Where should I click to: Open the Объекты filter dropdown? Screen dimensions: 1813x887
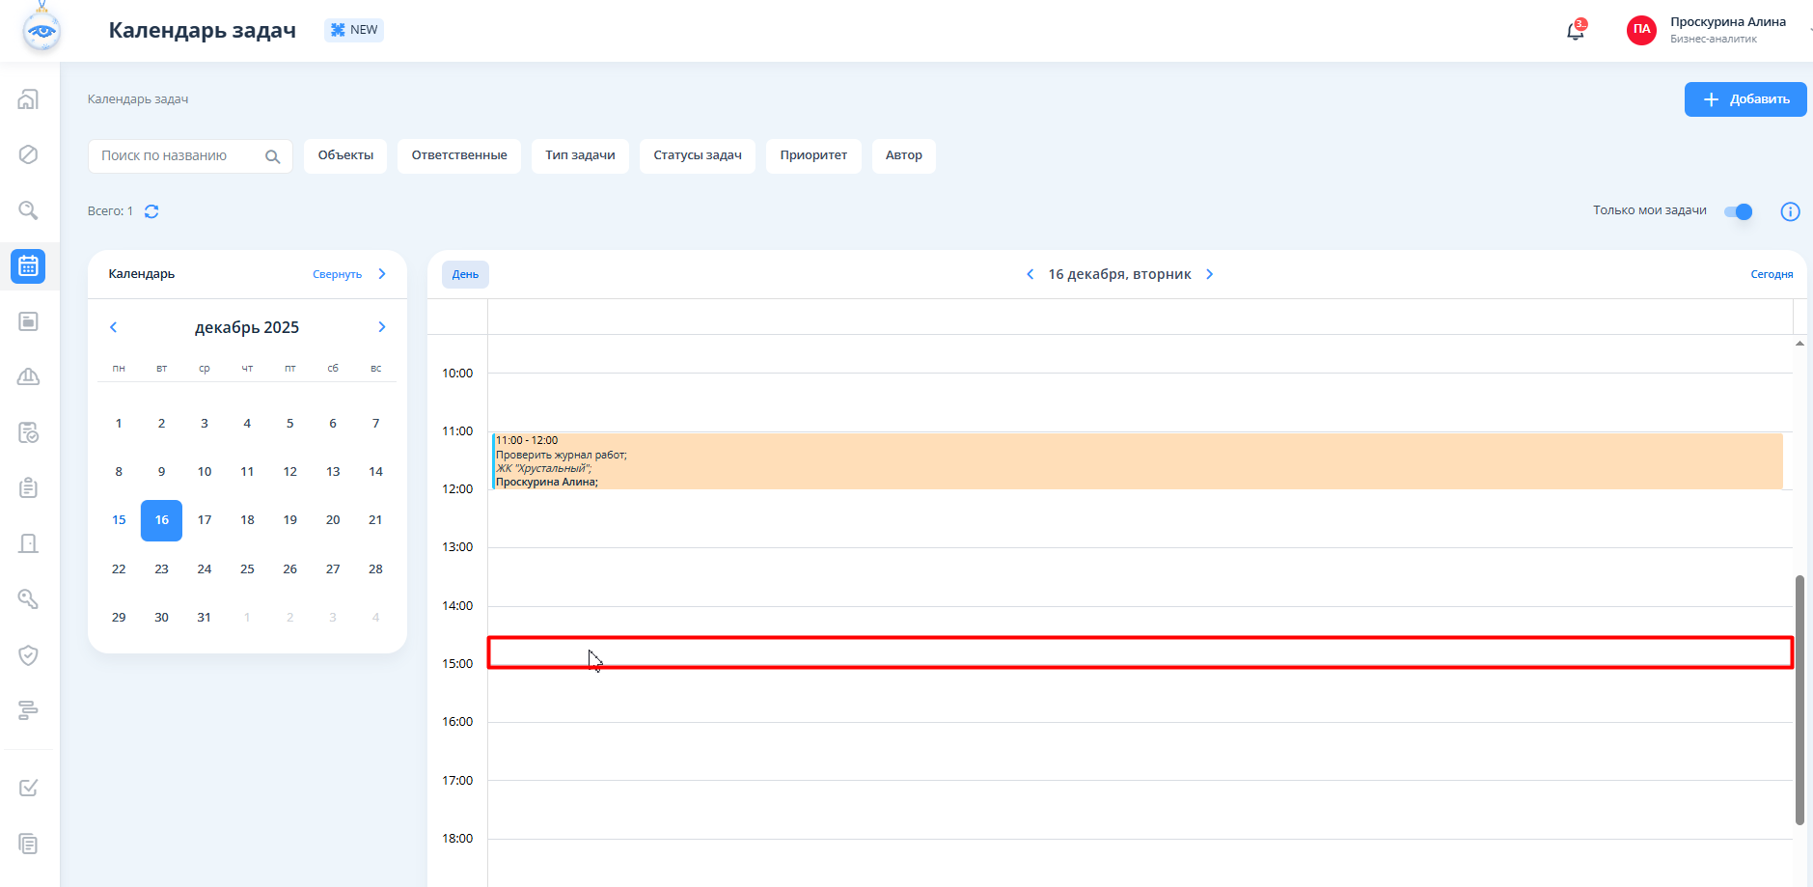pos(345,155)
